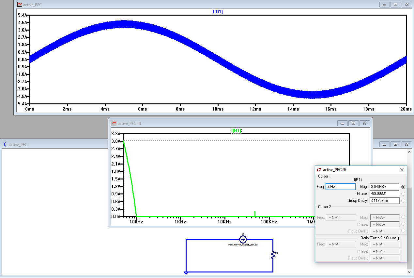Image resolution: width=414 pixels, height=278 pixels.
Task: Click the active_PFC schematic window title text
Action: tap(18, 144)
